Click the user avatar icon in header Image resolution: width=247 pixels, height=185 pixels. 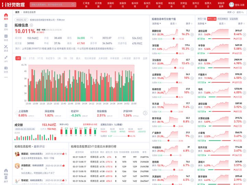click(x=232, y=4)
